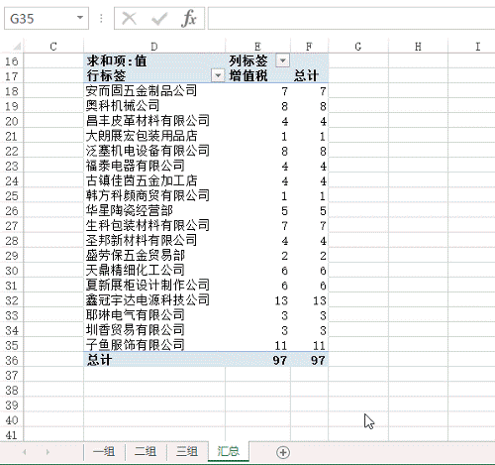This screenshot has height=465, width=495.
Task: Click value 11 in column F row 35
Action: pos(309,345)
